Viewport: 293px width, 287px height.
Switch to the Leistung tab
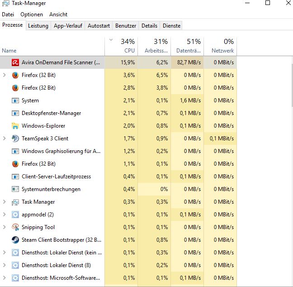[38, 26]
